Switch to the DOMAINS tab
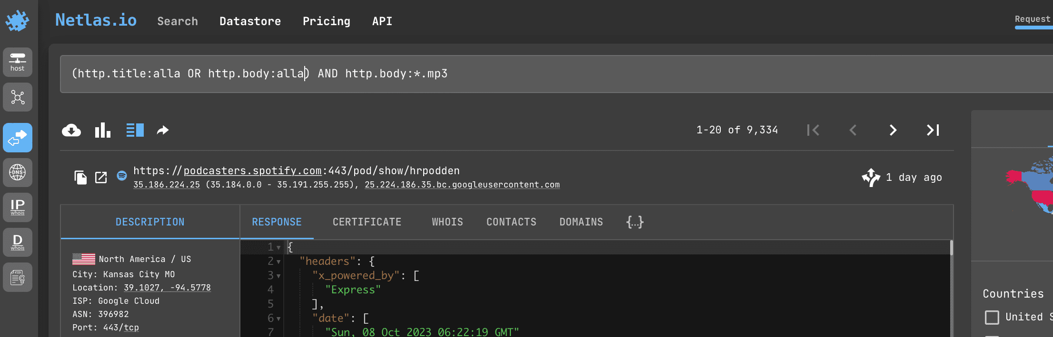This screenshot has height=337, width=1053. (581, 222)
